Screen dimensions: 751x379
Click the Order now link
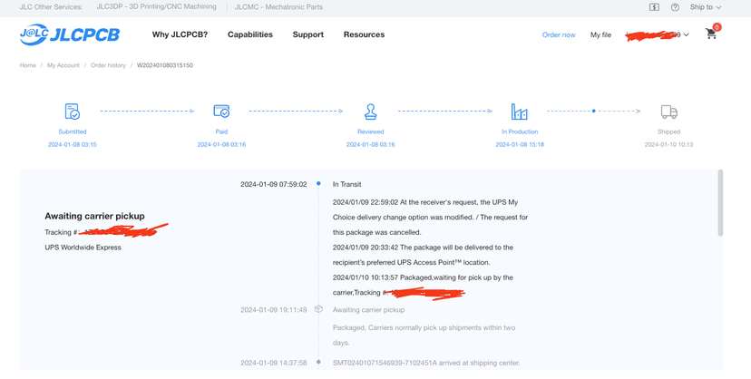tap(559, 34)
